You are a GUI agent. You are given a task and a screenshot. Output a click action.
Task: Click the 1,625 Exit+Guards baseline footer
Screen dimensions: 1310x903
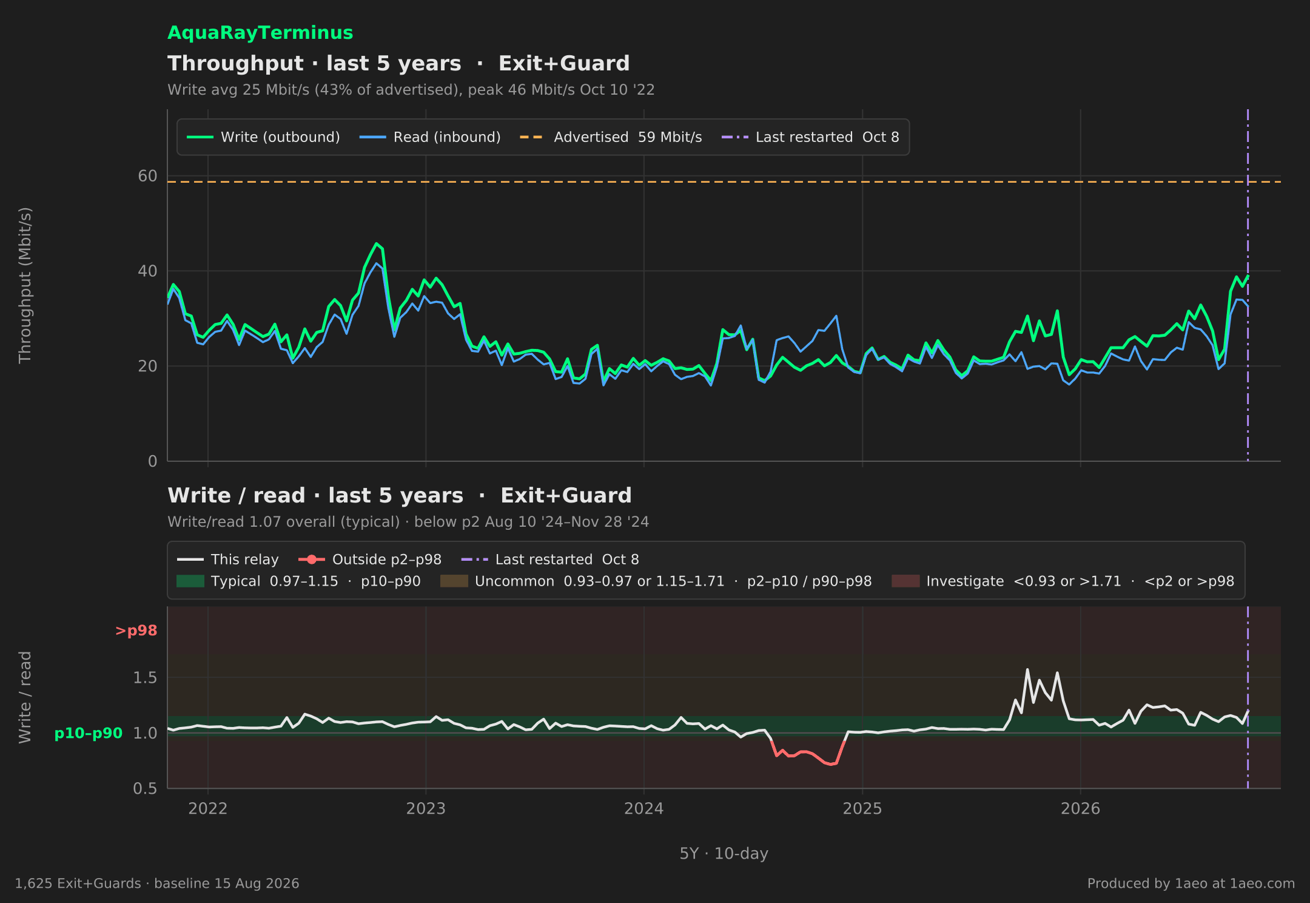click(x=157, y=884)
